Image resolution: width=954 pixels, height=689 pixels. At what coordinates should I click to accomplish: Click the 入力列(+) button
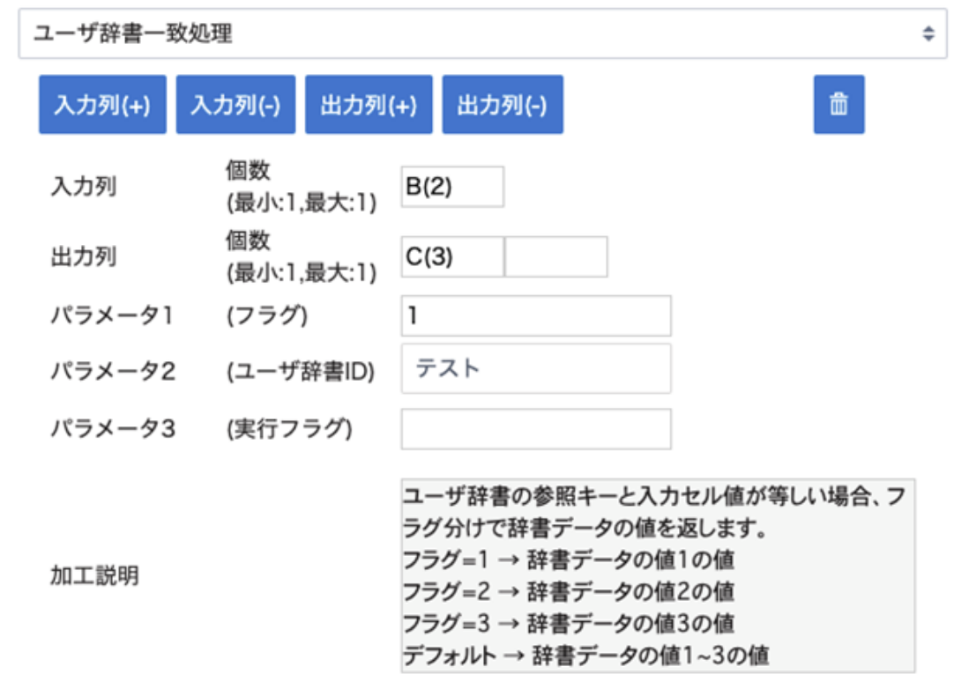coord(102,105)
